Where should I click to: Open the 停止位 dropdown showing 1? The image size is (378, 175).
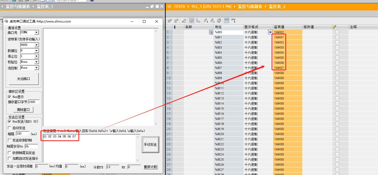tap(37, 56)
